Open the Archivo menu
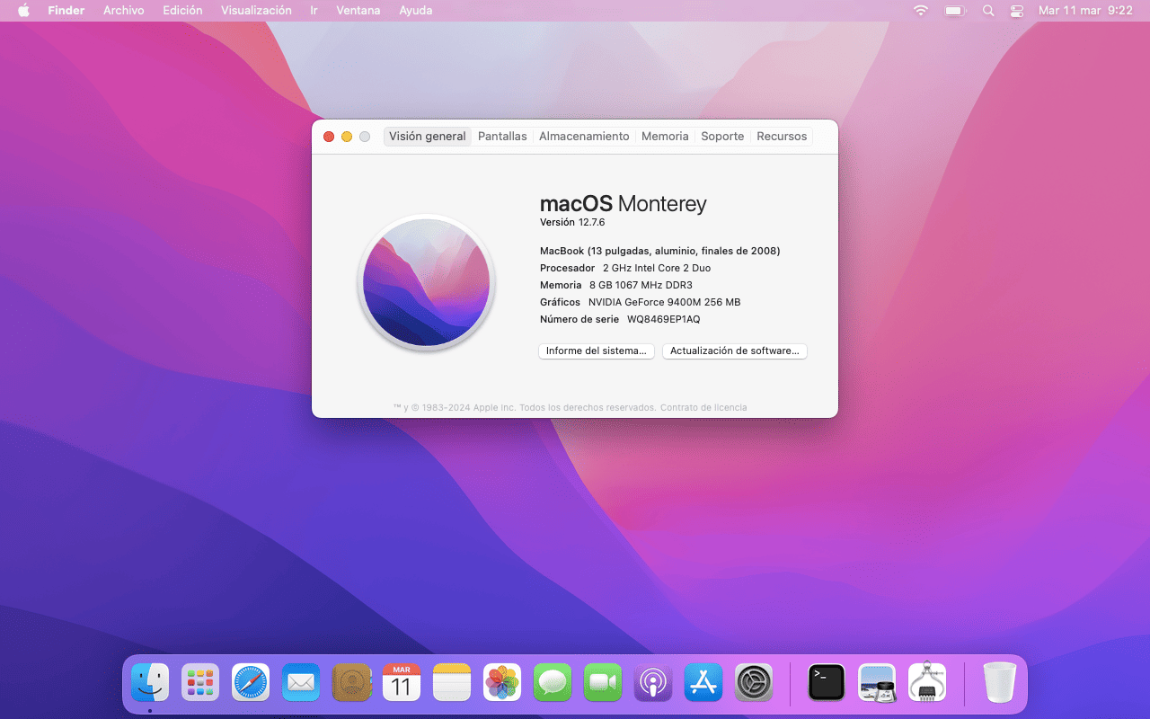The width and height of the screenshot is (1150, 719). point(124,11)
